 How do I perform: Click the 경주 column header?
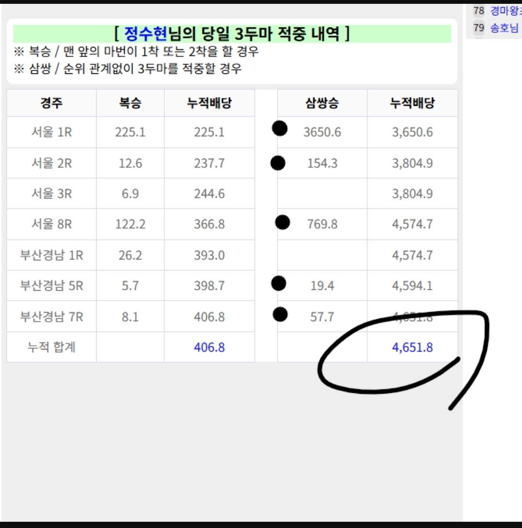pos(51,103)
